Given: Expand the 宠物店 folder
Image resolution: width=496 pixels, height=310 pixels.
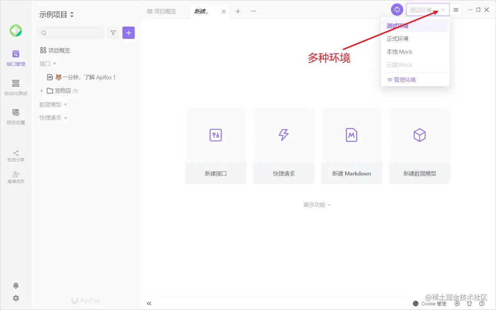Looking at the screenshot, I should point(41,91).
